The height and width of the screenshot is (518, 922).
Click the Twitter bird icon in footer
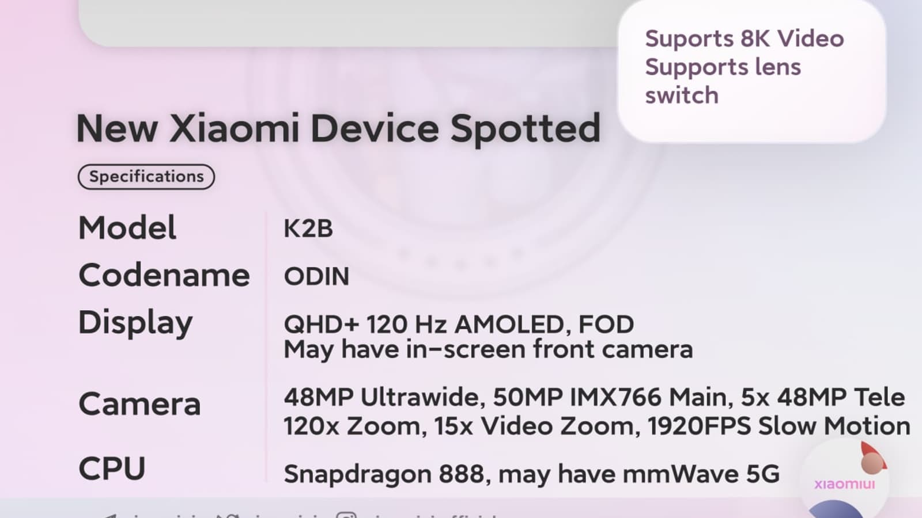click(x=226, y=515)
